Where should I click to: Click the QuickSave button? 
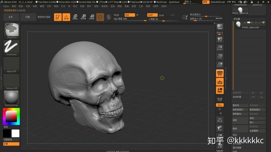click(x=174, y=2)
